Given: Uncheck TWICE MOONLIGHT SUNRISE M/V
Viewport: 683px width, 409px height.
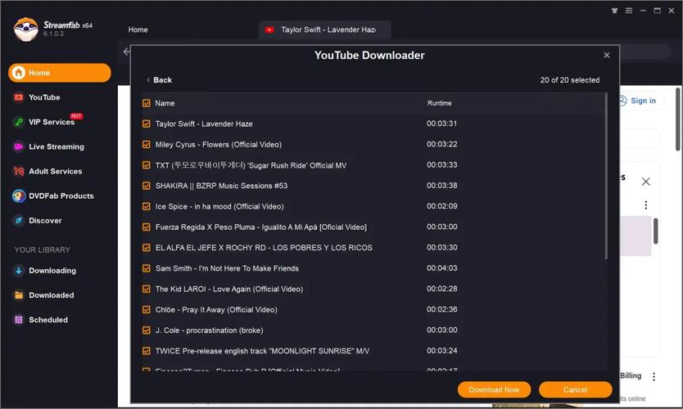Looking at the screenshot, I should pos(147,351).
